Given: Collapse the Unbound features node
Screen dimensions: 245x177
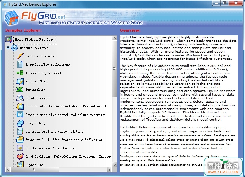Looking at the screenshot, I should [8, 47].
